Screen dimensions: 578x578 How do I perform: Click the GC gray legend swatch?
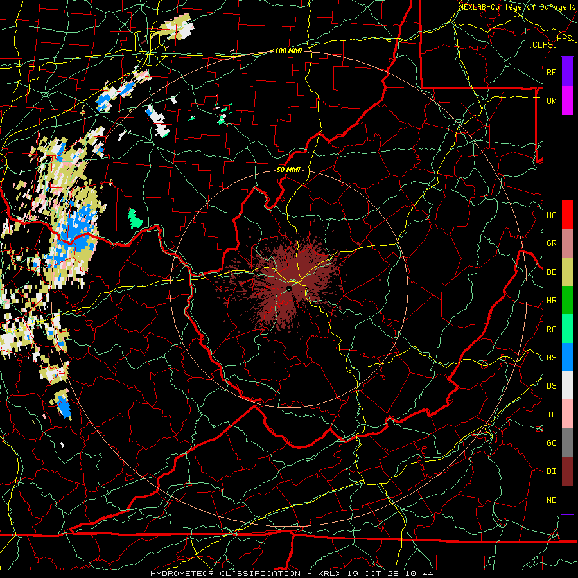(x=567, y=442)
